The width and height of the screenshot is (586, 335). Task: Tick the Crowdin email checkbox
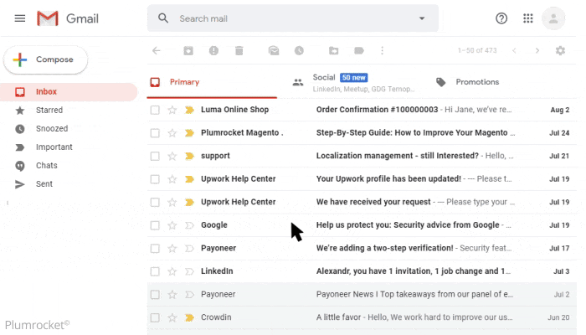(155, 317)
